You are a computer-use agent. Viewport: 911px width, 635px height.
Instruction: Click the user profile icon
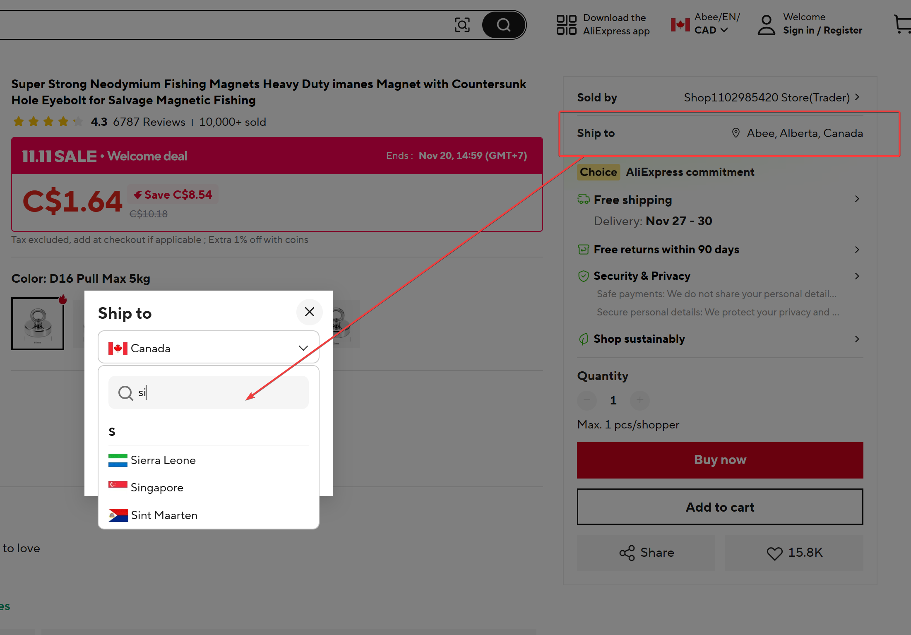click(x=766, y=25)
